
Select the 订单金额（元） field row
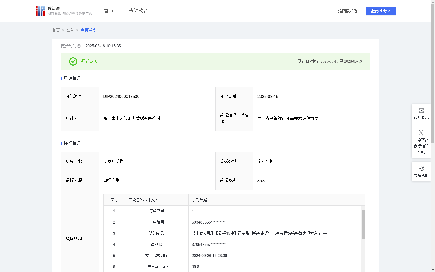(x=232, y=267)
